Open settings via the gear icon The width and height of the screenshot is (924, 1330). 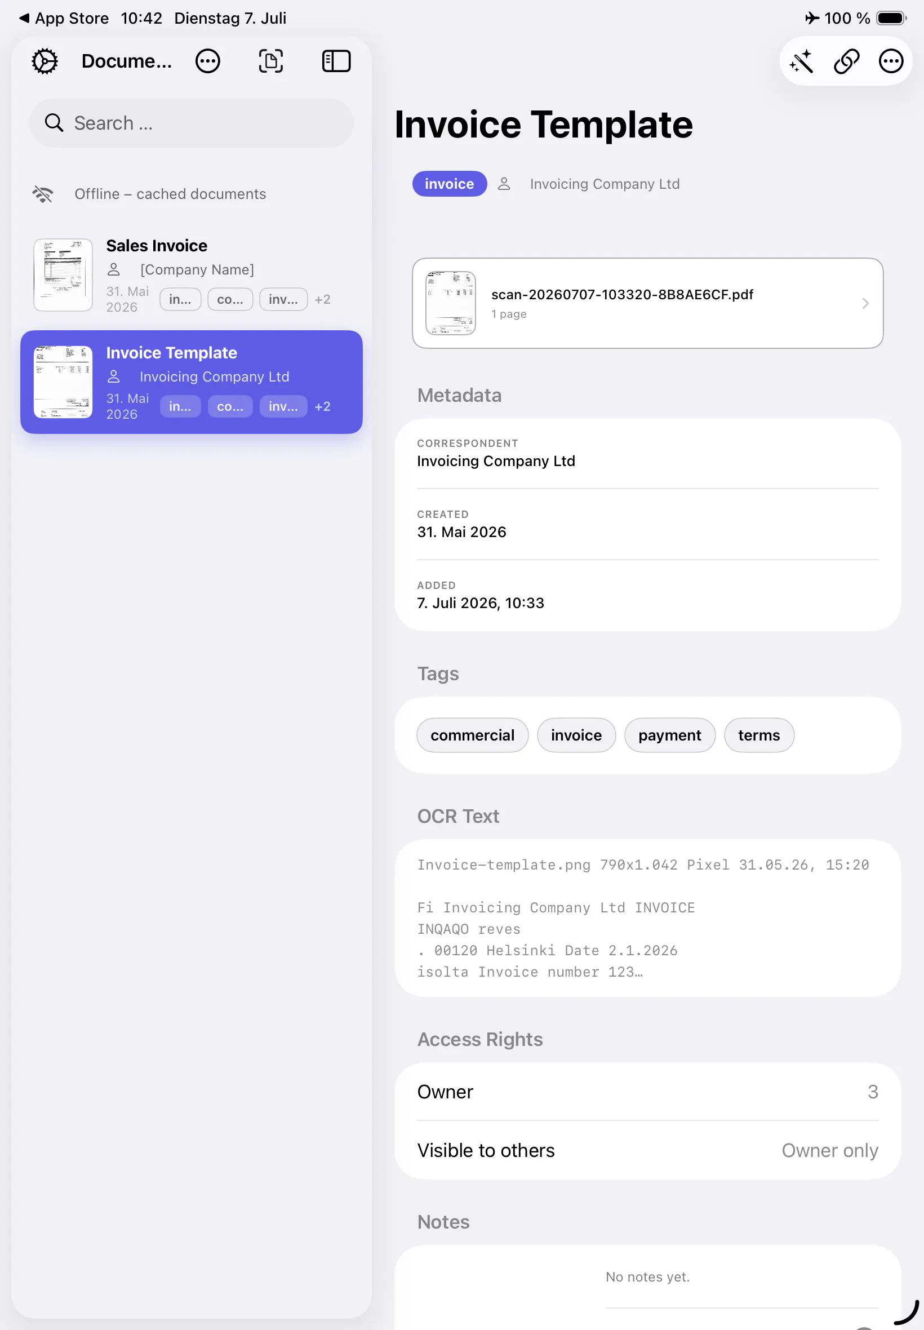[x=45, y=61]
